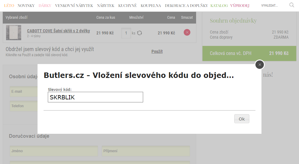
Task: Click the E-mail input field
Action: click(x=24, y=92)
